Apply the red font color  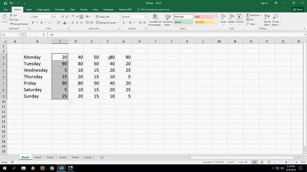[65, 22]
